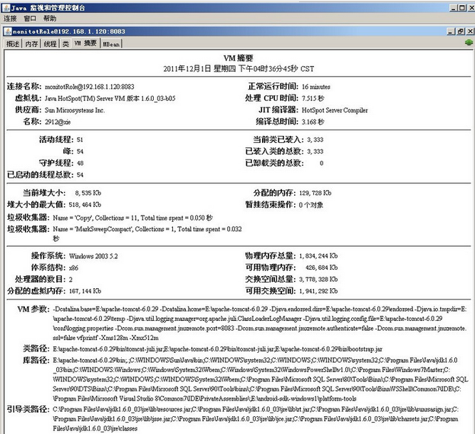Switch to the 线程 tab
Viewport: 475px width, 434px height.
tap(51, 44)
